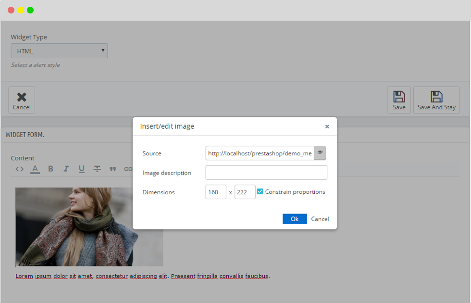Click Save And Stay button
Viewport: 471px width, 303px height.
436,100
